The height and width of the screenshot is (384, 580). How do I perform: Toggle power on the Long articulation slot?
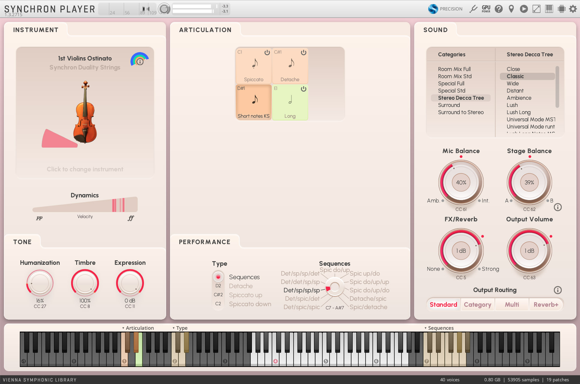point(303,89)
